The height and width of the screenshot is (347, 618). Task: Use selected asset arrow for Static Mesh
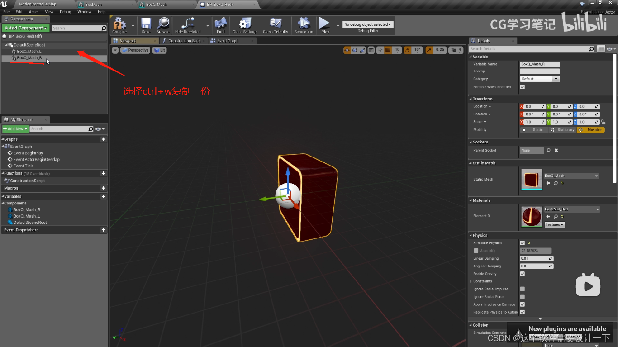pos(548,183)
